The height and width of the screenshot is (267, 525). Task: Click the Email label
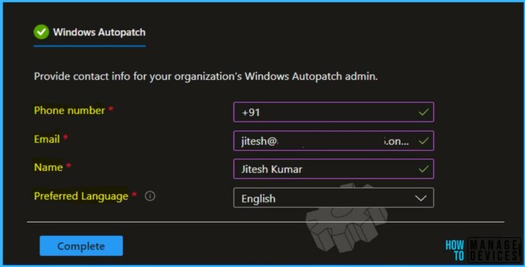pyautogui.click(x=47, y=139)
